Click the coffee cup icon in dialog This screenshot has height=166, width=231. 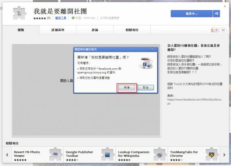tap(146, 63)
